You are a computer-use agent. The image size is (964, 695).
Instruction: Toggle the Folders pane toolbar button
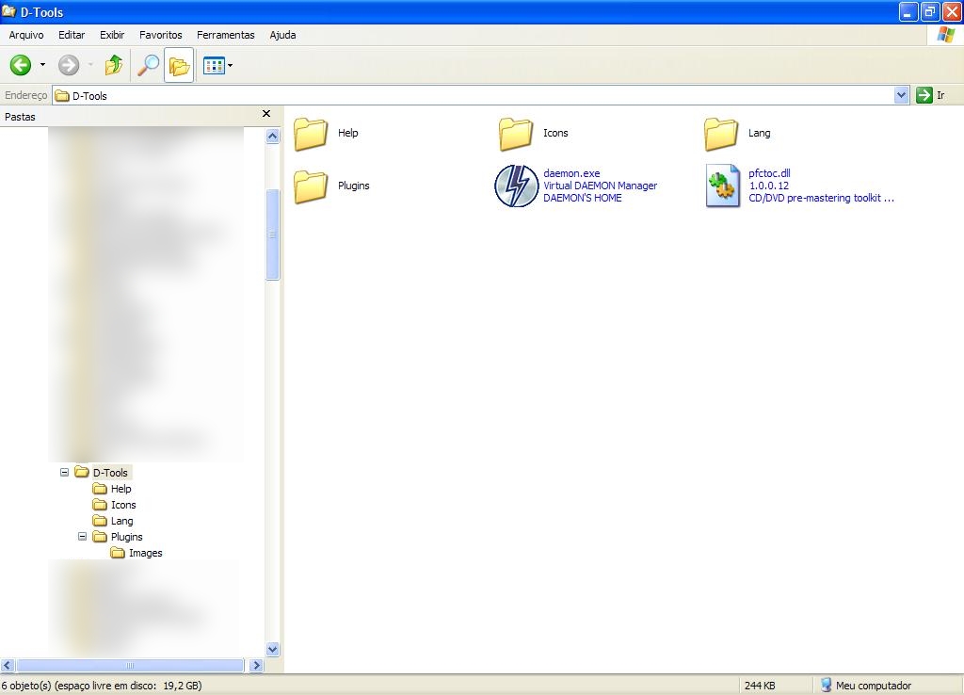(x=179, y=66)
